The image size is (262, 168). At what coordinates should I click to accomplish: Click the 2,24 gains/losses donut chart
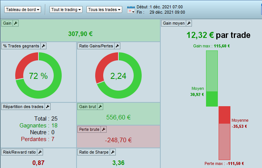click(x=118, y=75)
